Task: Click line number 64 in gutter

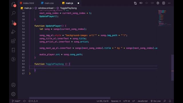Action: [x=23, y=64]
